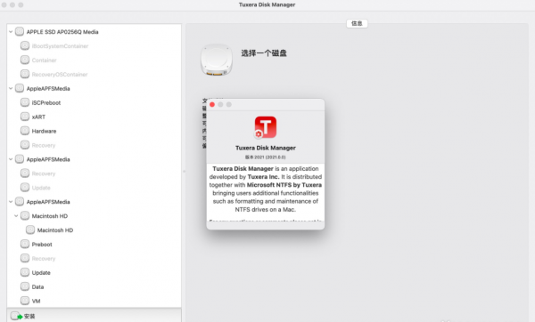Collapse the last AppleAPFSMedia group
The width and height of the screenshot is (535, 322).
point(11,202)
